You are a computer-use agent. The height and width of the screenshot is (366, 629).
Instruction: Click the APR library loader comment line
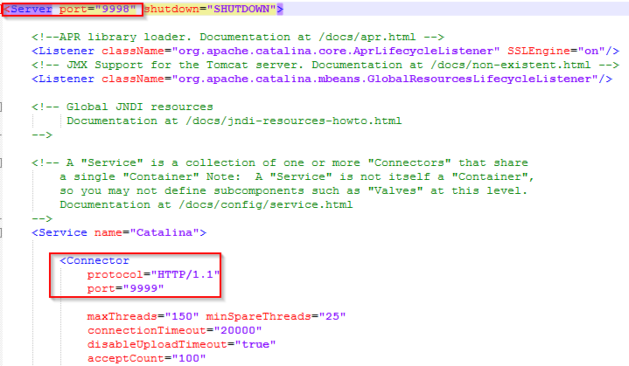(x=238, y=38)
